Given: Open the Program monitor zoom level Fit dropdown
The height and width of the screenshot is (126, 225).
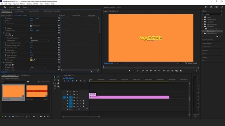Looking at the screenshot, I should 120,63.
